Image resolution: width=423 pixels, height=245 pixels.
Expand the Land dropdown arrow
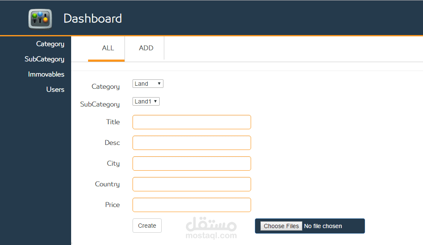159,83
